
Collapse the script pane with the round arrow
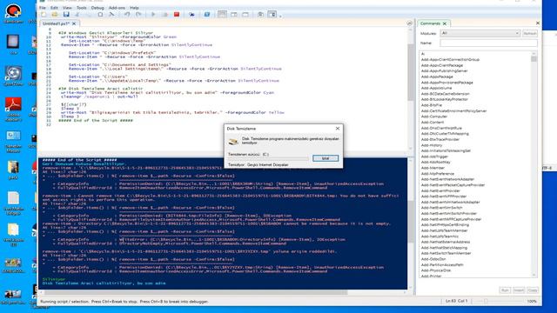[x=409, y=23]
